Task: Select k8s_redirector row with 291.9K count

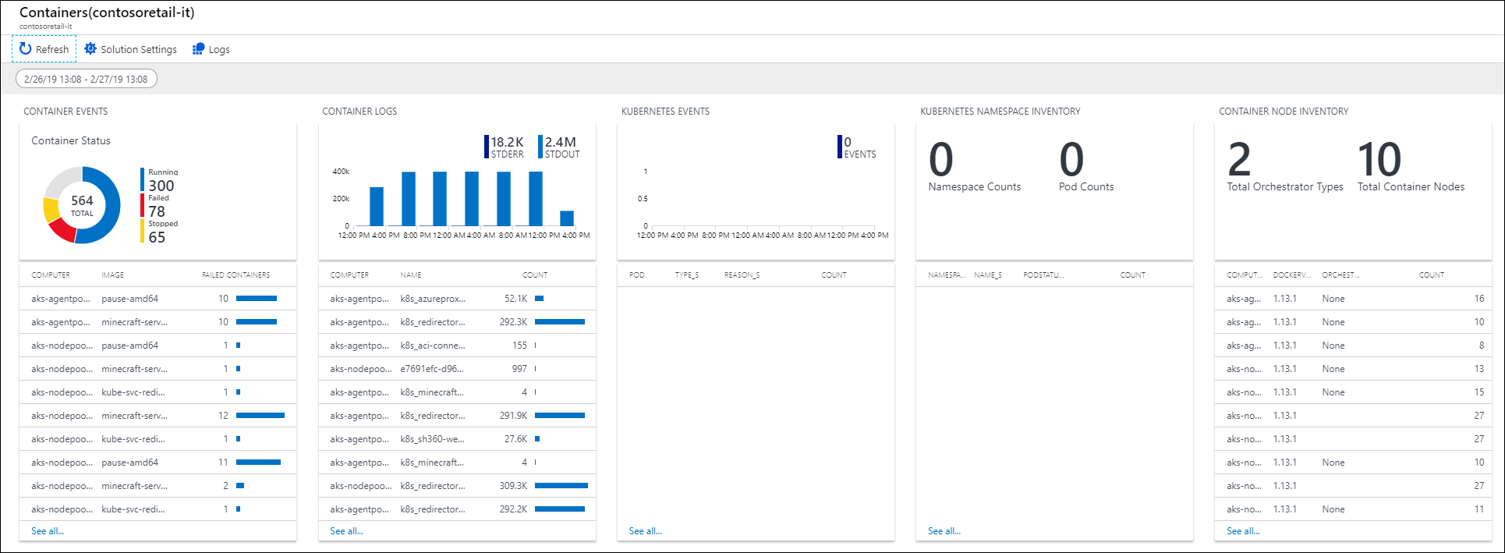Action: 457,416
